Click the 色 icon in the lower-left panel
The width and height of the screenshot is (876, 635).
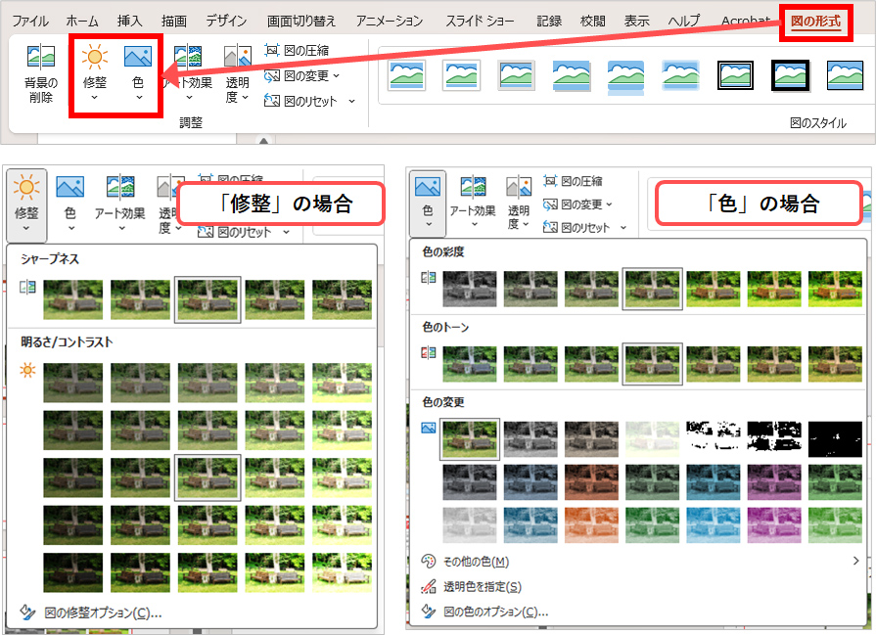pyautogui.click(x=69, y=204)
